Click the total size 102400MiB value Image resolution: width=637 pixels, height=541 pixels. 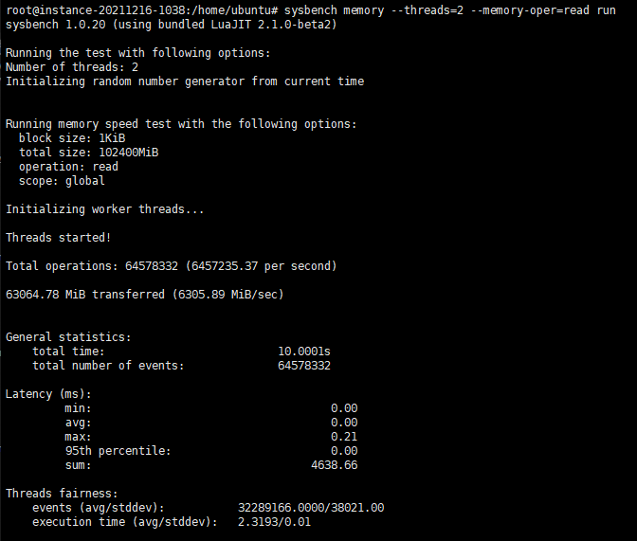(129, 153)
